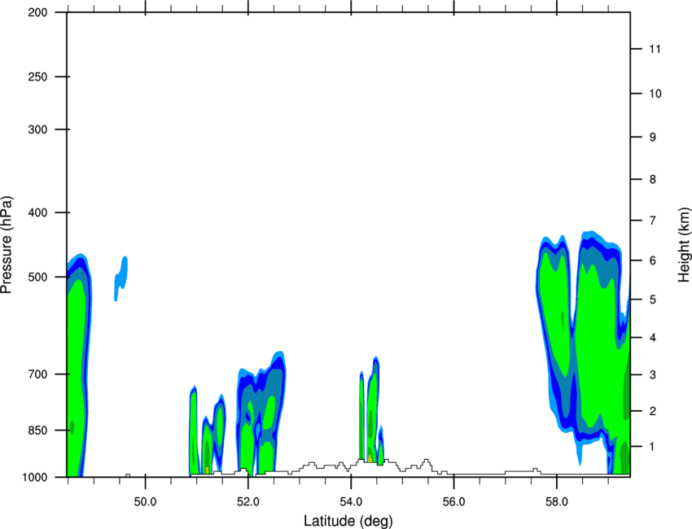Click the 3 km height label
Screen dimensions: 692x529
(x=653, y=375)
